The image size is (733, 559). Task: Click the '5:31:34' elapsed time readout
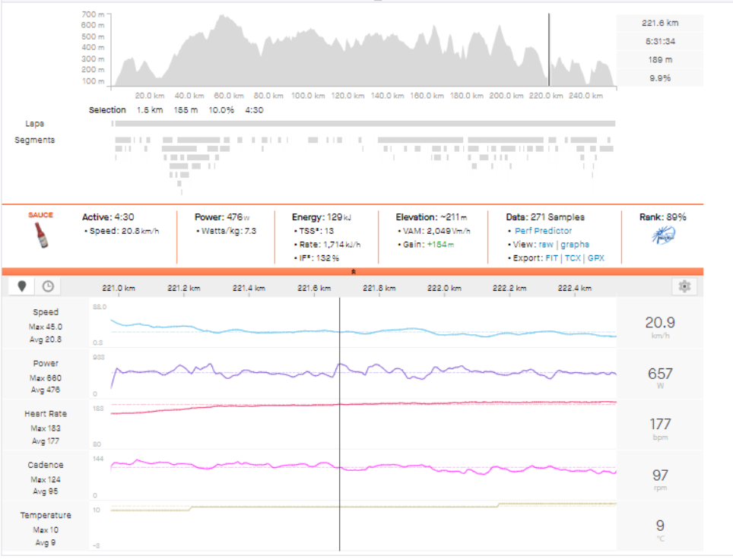(x=660, y=41)
